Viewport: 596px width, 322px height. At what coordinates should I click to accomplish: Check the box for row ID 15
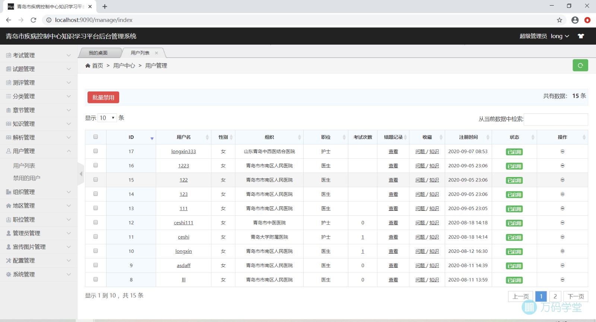point(96,180)
